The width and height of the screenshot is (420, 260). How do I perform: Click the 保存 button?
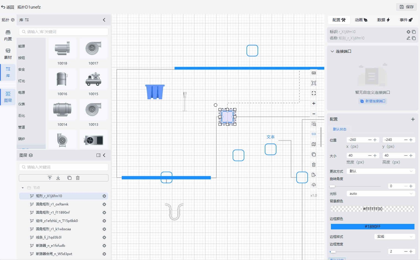406,7
